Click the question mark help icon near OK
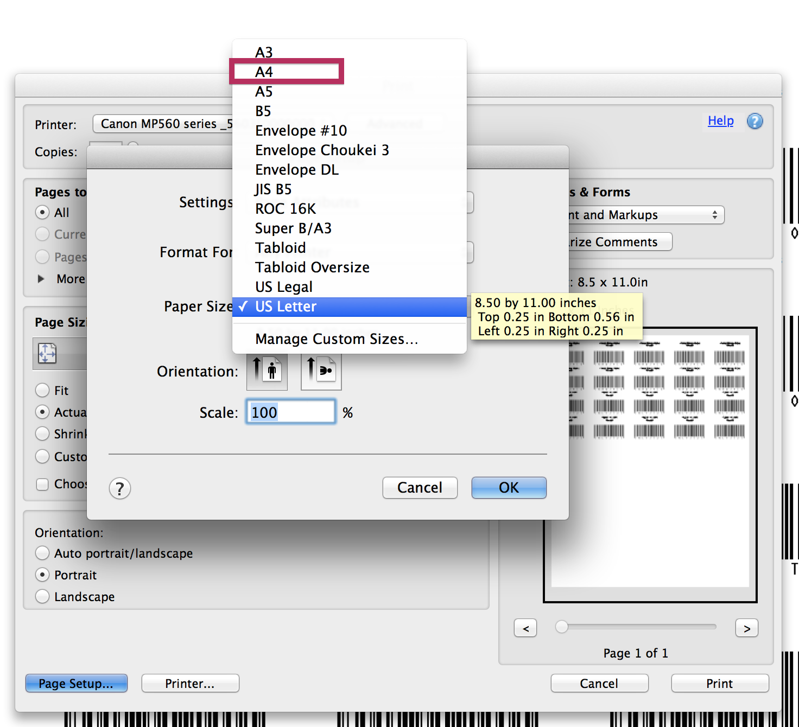Image resolution: width=799 pixels, height=727 pixels. 119,488
